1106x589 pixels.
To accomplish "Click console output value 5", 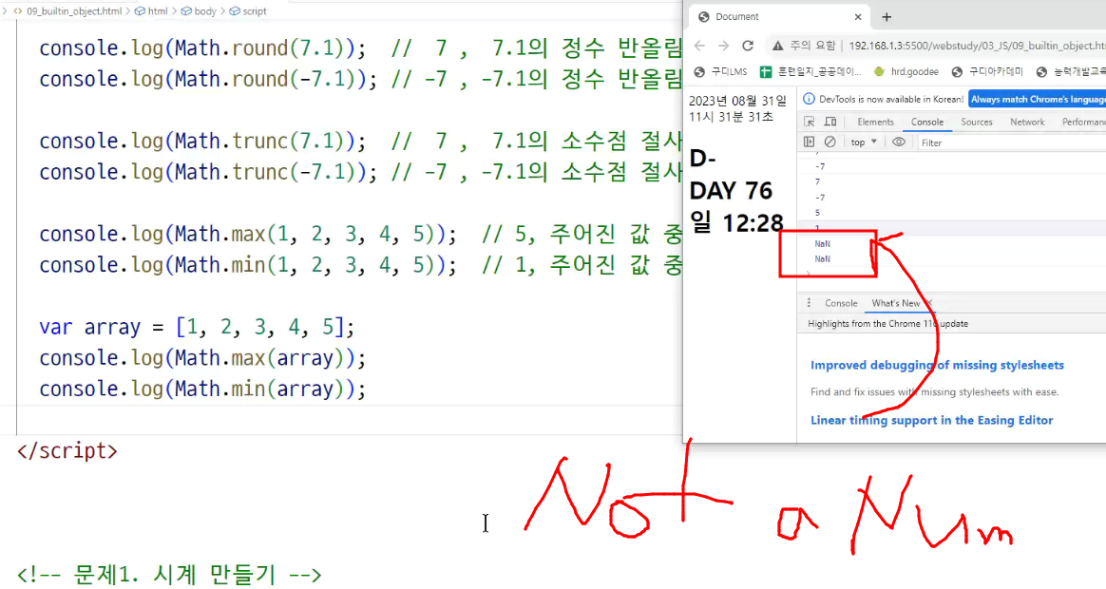I will coord(817,212).
